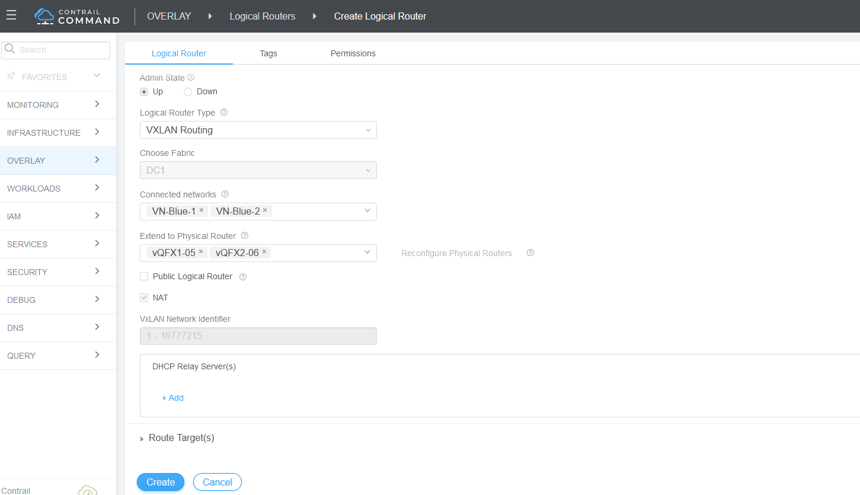Add a DHCP Relay Server
860x495 pixels.
172,398
